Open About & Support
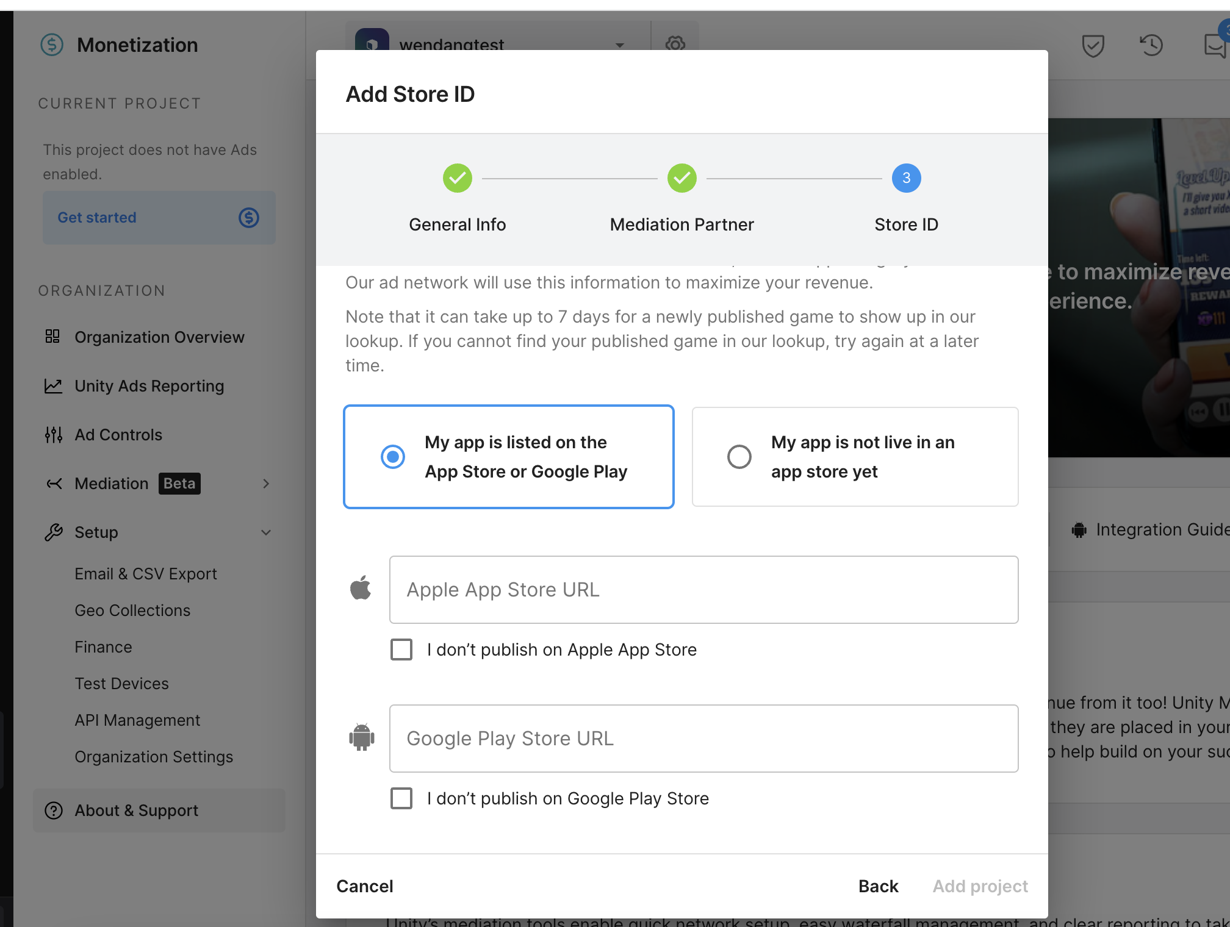This screenshot has height=927, width=1230. click(159, 811)
